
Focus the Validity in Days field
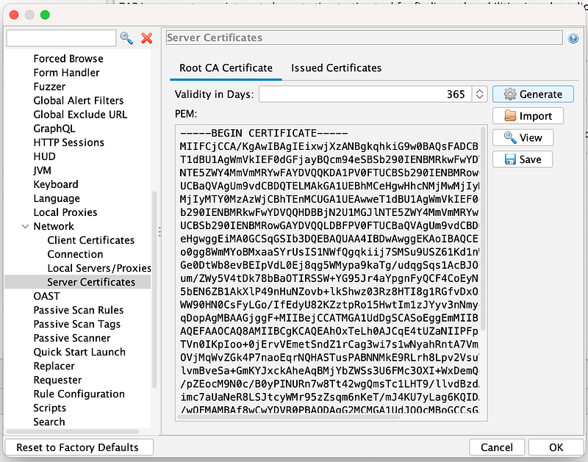coord(365,94)
